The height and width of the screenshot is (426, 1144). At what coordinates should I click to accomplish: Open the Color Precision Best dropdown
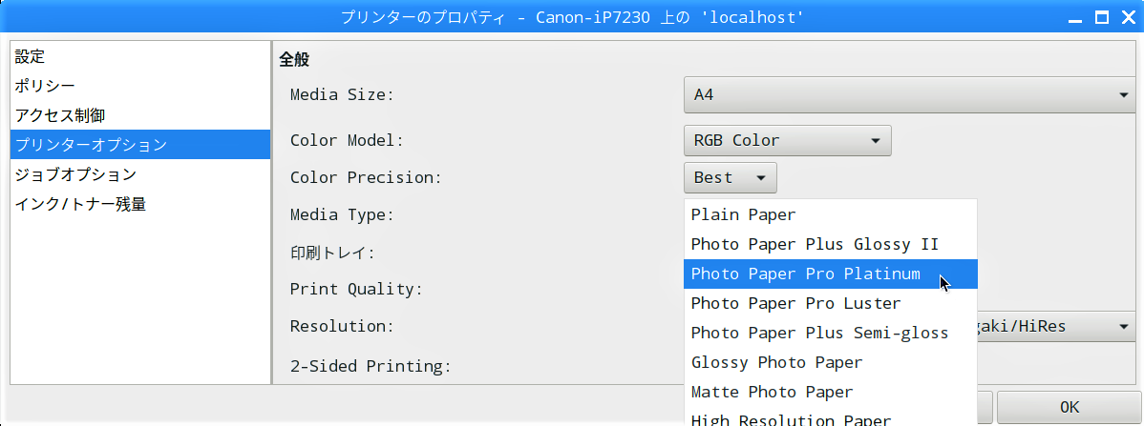[x=730, y=177]
